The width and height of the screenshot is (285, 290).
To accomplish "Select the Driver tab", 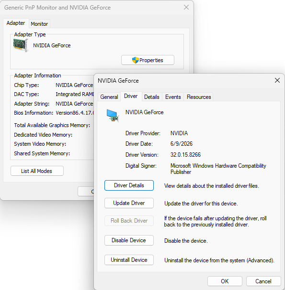I will [131, 96].
